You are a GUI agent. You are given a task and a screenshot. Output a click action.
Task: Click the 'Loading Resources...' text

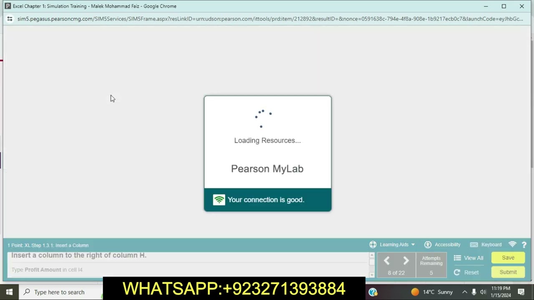[x=267, y=140]
